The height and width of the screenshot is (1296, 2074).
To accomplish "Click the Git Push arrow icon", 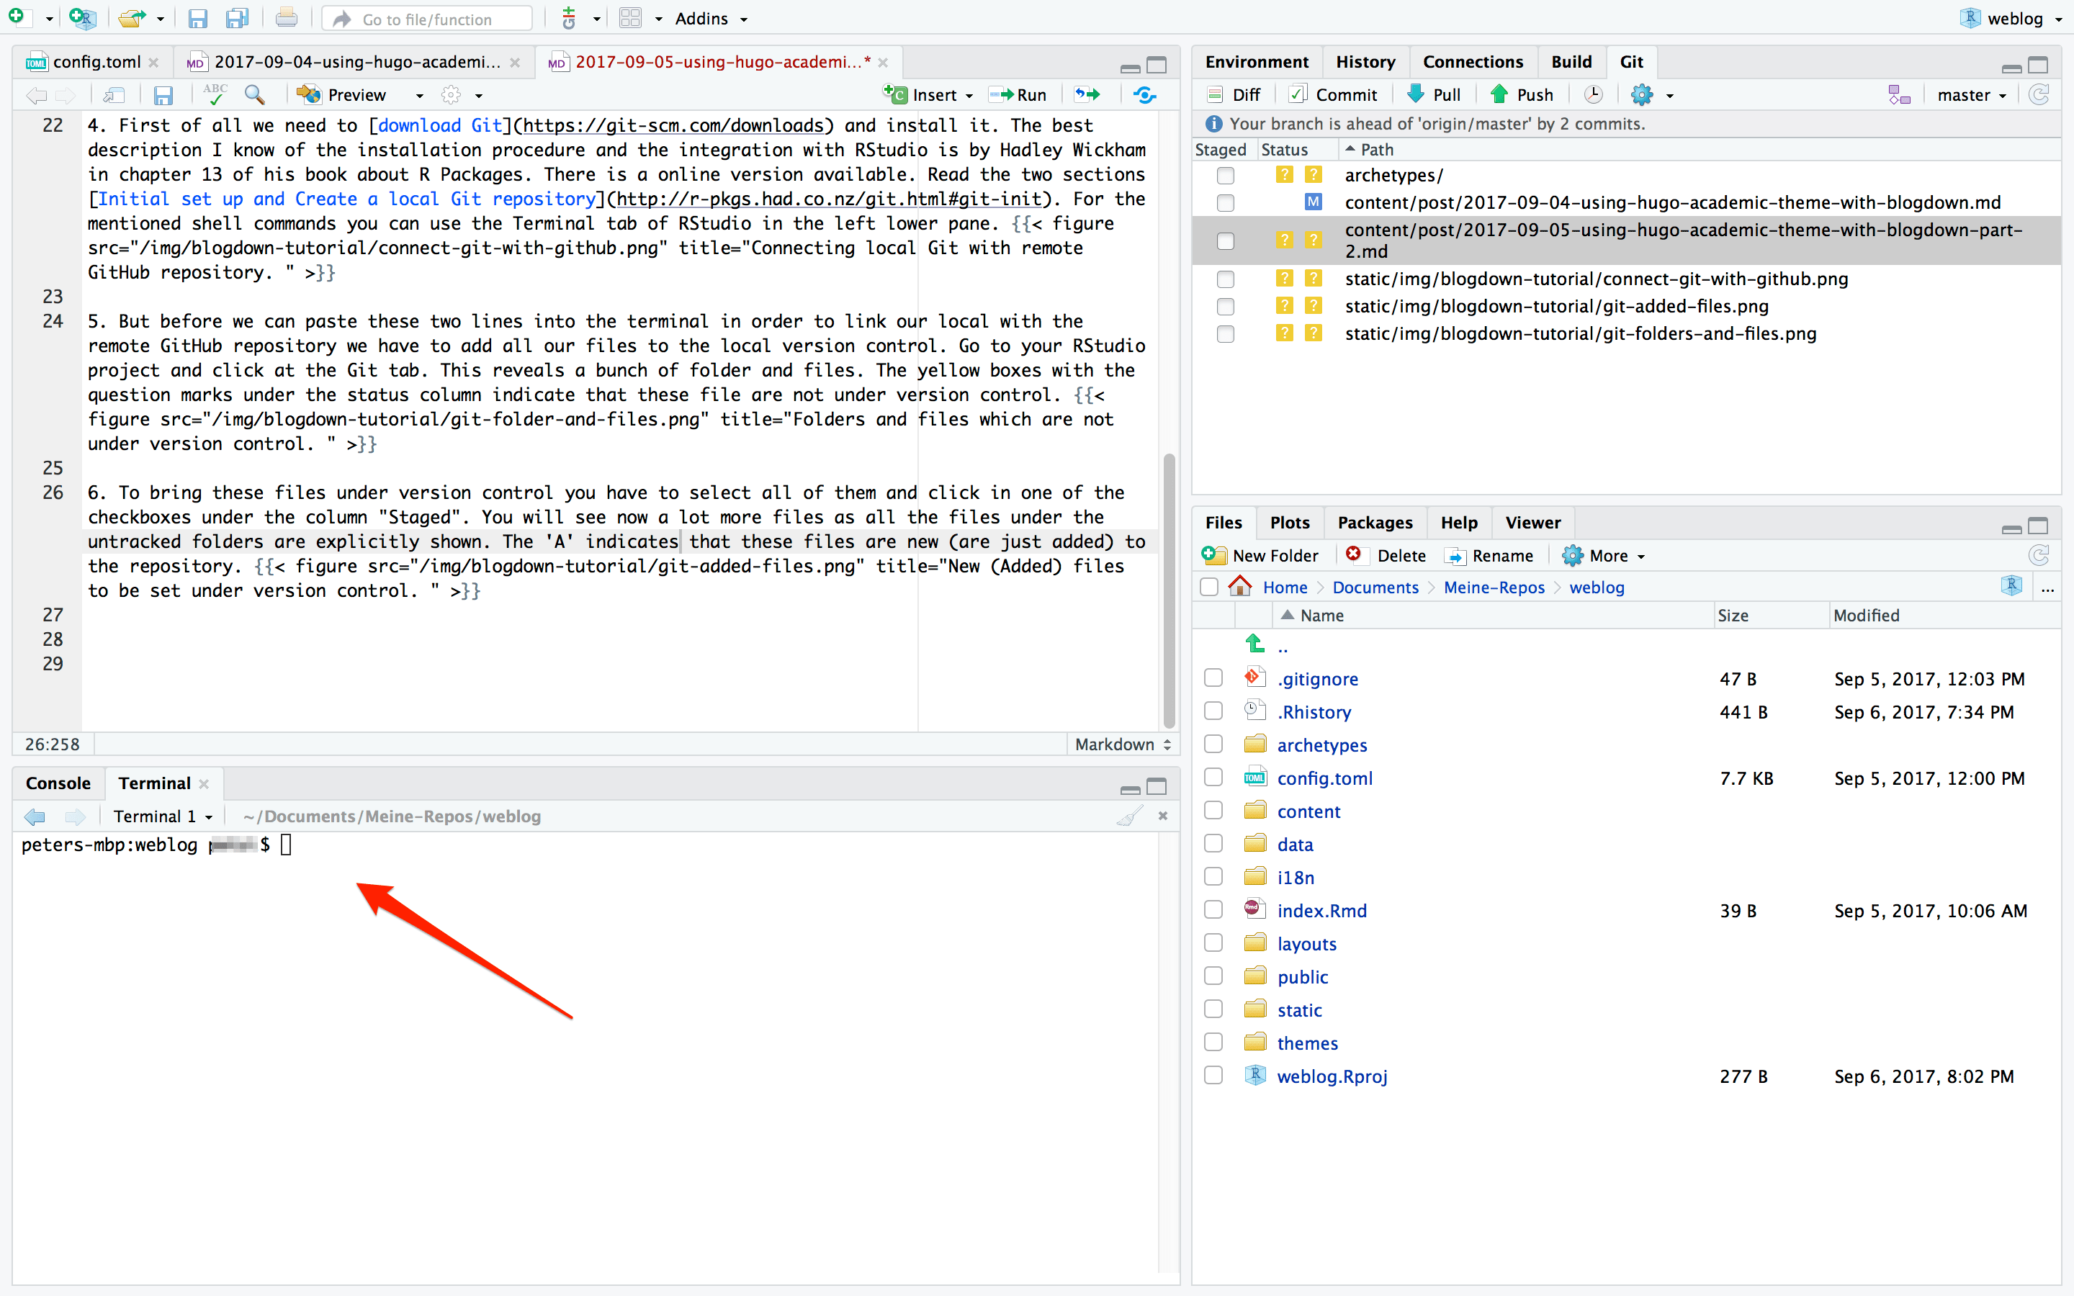I will pyautogui.click(x=1499, y=94).
